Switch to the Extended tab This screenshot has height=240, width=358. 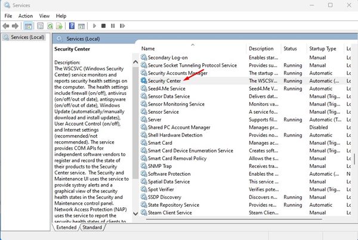(x=66, y=227)
